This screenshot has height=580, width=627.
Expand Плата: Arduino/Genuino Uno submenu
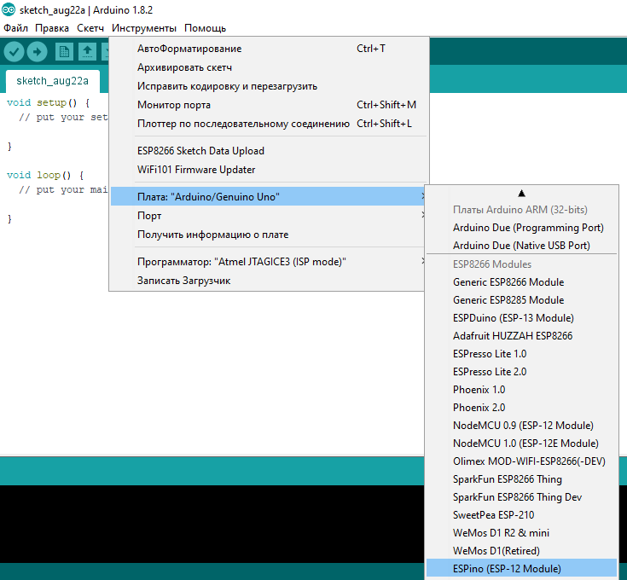tap(268, 196)
